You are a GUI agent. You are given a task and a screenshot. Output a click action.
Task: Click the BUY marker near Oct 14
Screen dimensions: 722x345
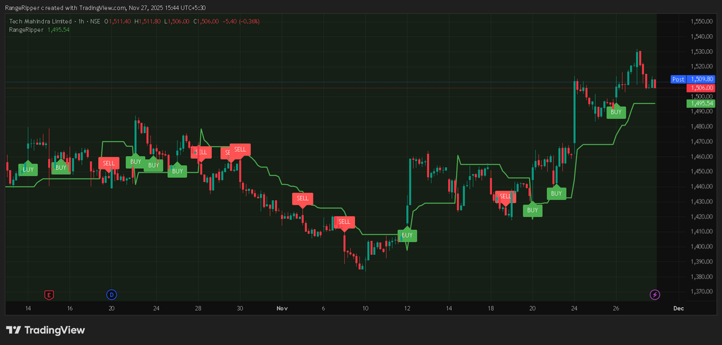tap(28, 169)
